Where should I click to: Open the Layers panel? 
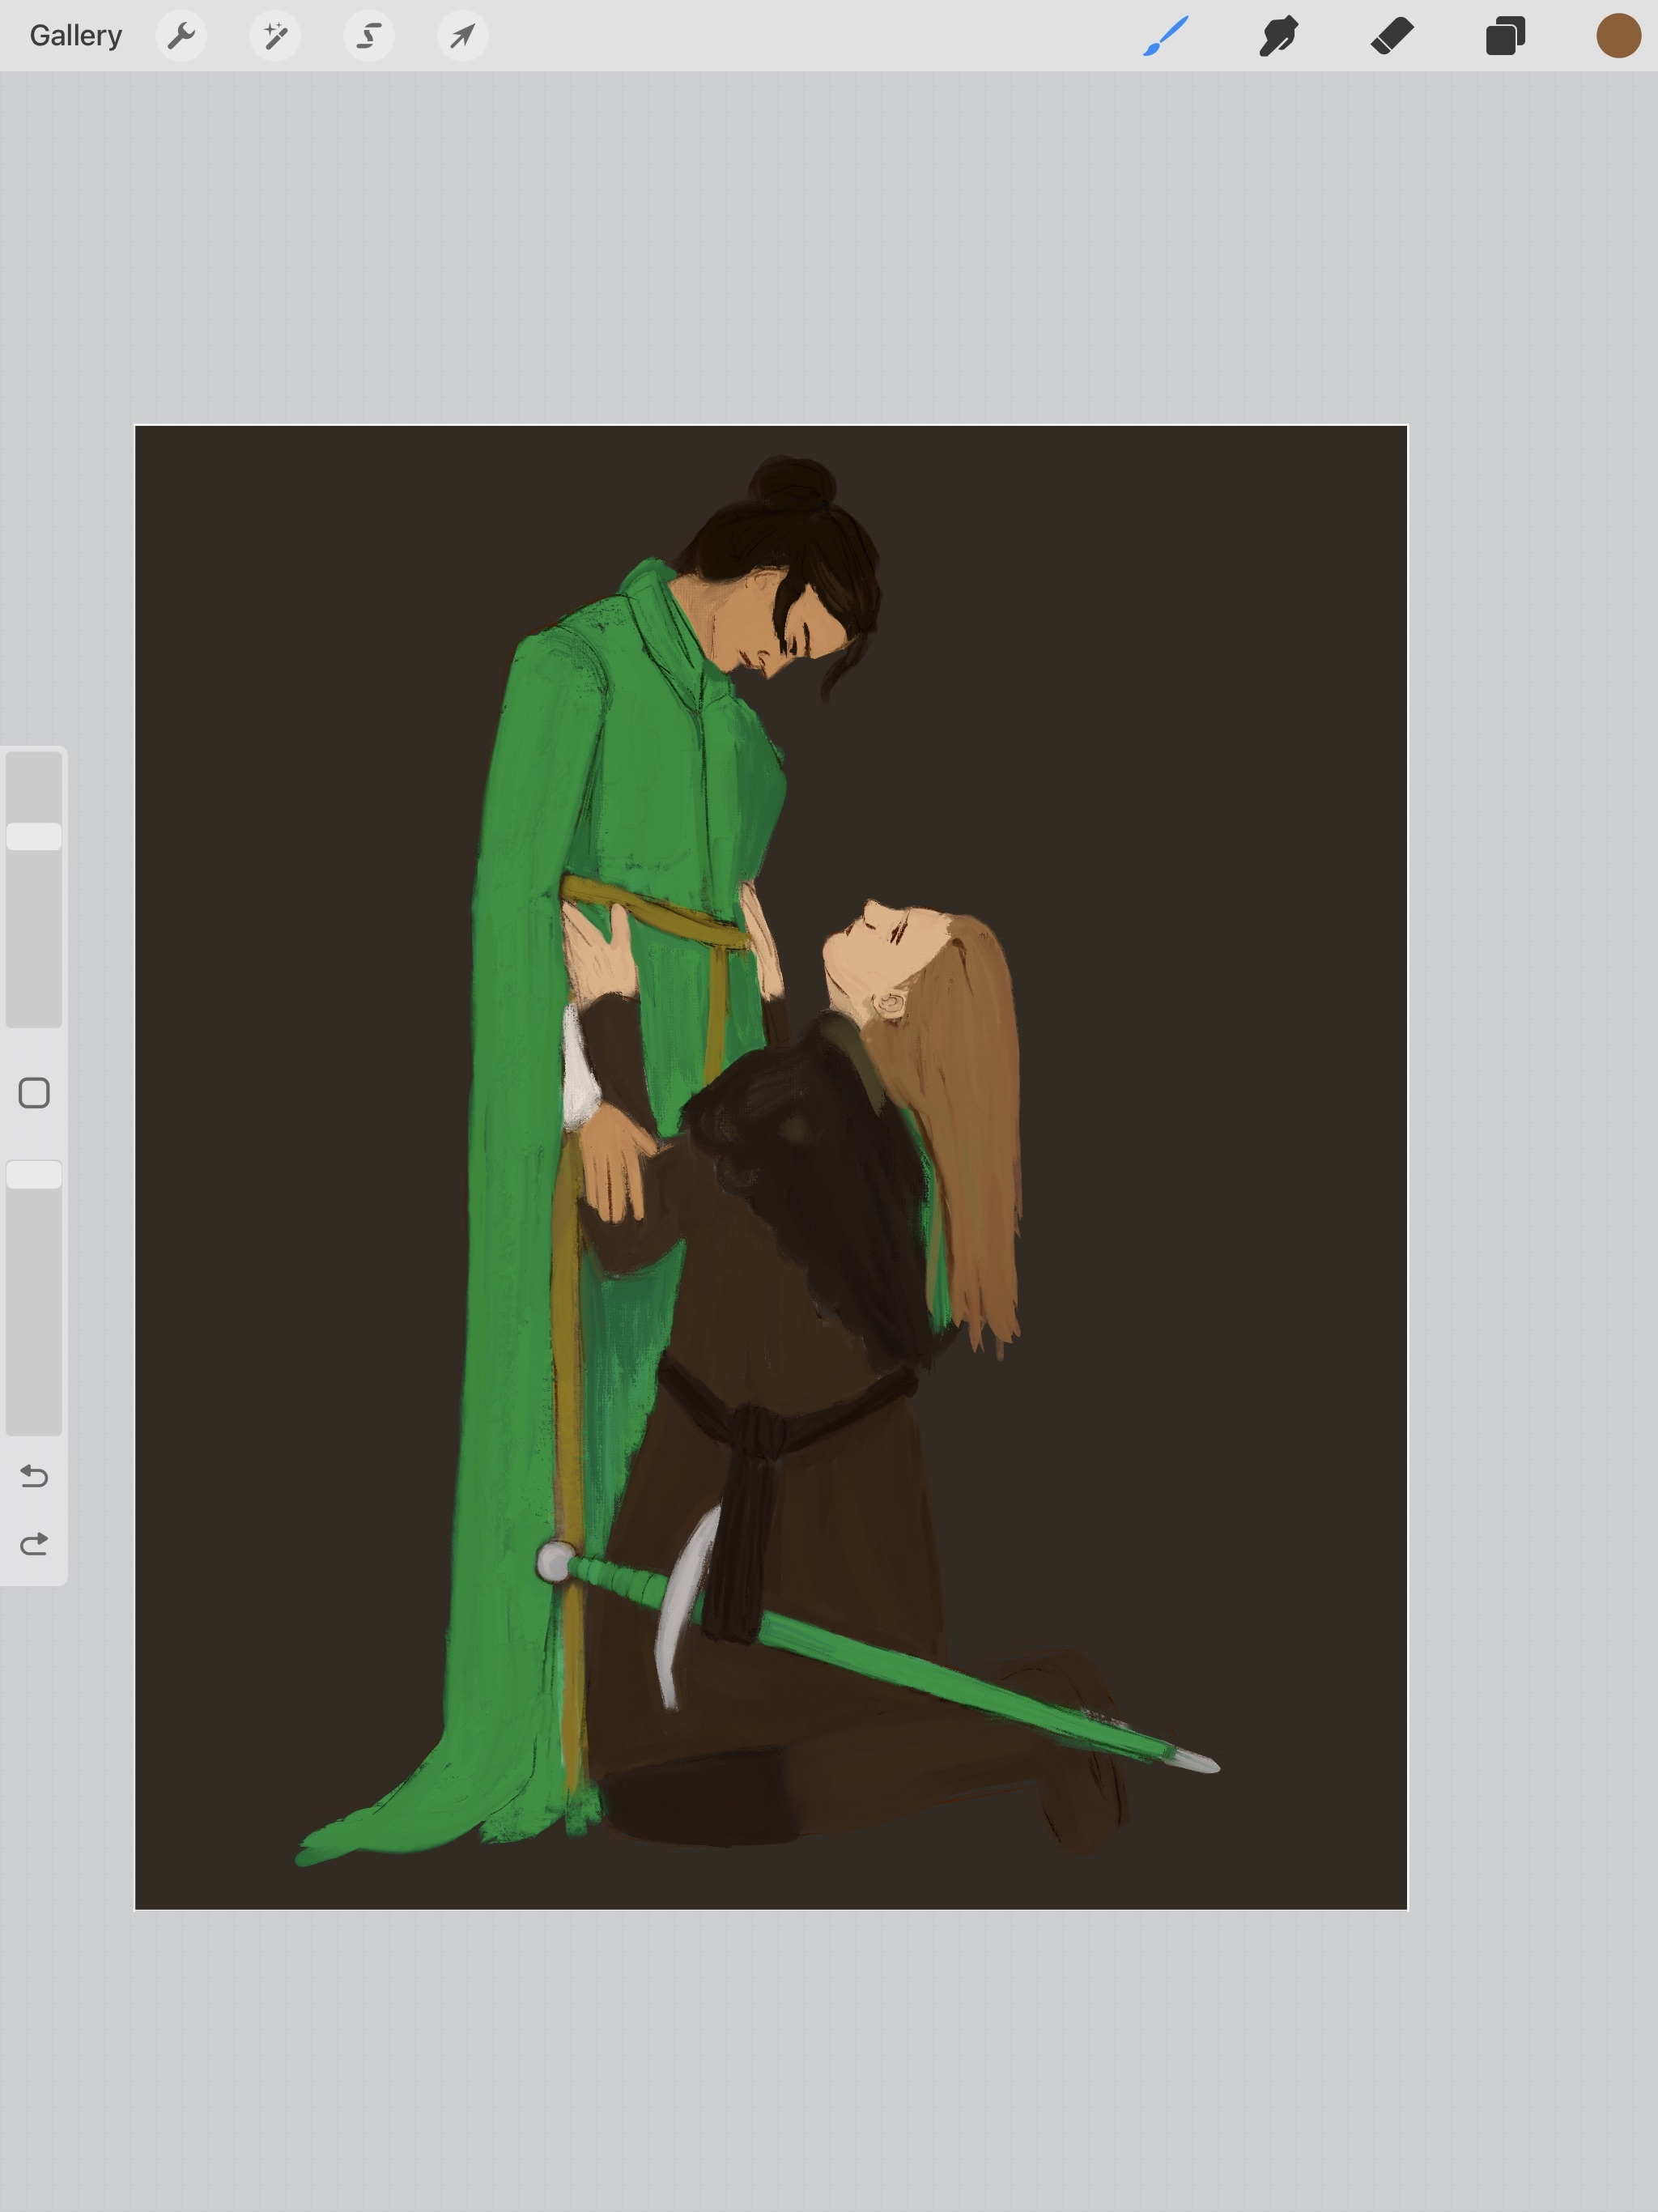(x=1505, y=36)
